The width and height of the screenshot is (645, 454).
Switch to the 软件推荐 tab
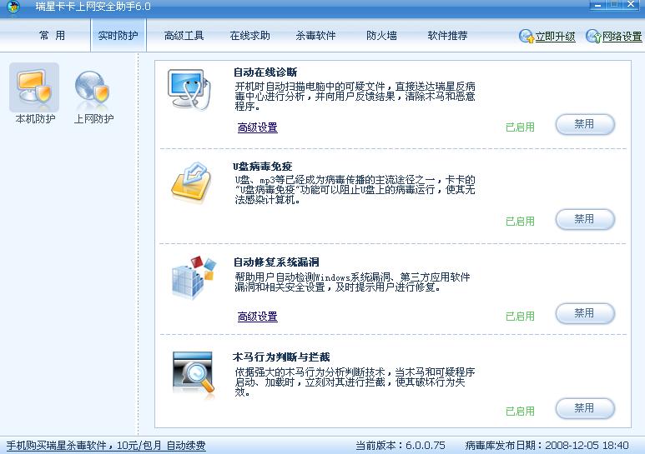(x=447, y=35)
